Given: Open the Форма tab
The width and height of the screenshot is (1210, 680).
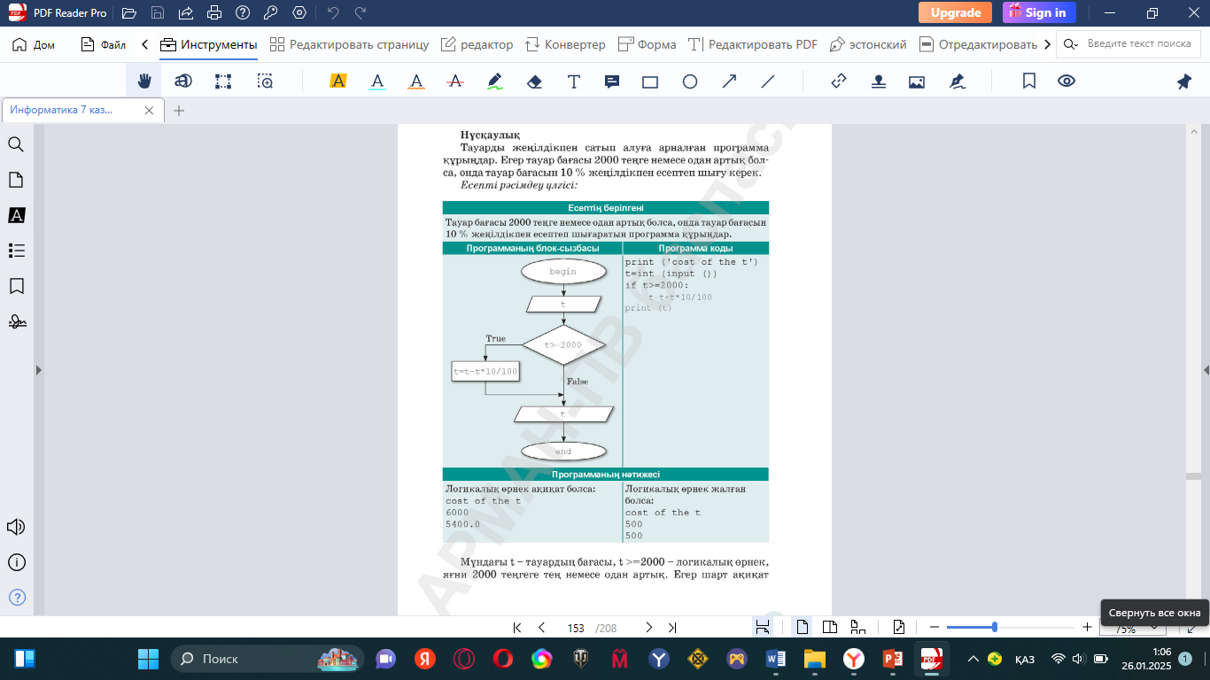Looking at the screenshot, I should click(x=647, y=44).
